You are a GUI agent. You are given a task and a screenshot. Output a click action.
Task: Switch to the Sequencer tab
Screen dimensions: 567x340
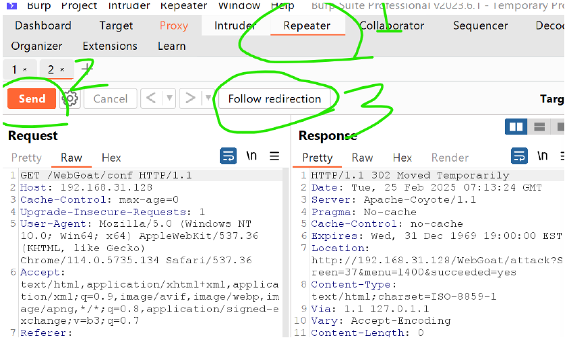pyautogui.click(x=480, y=26)
